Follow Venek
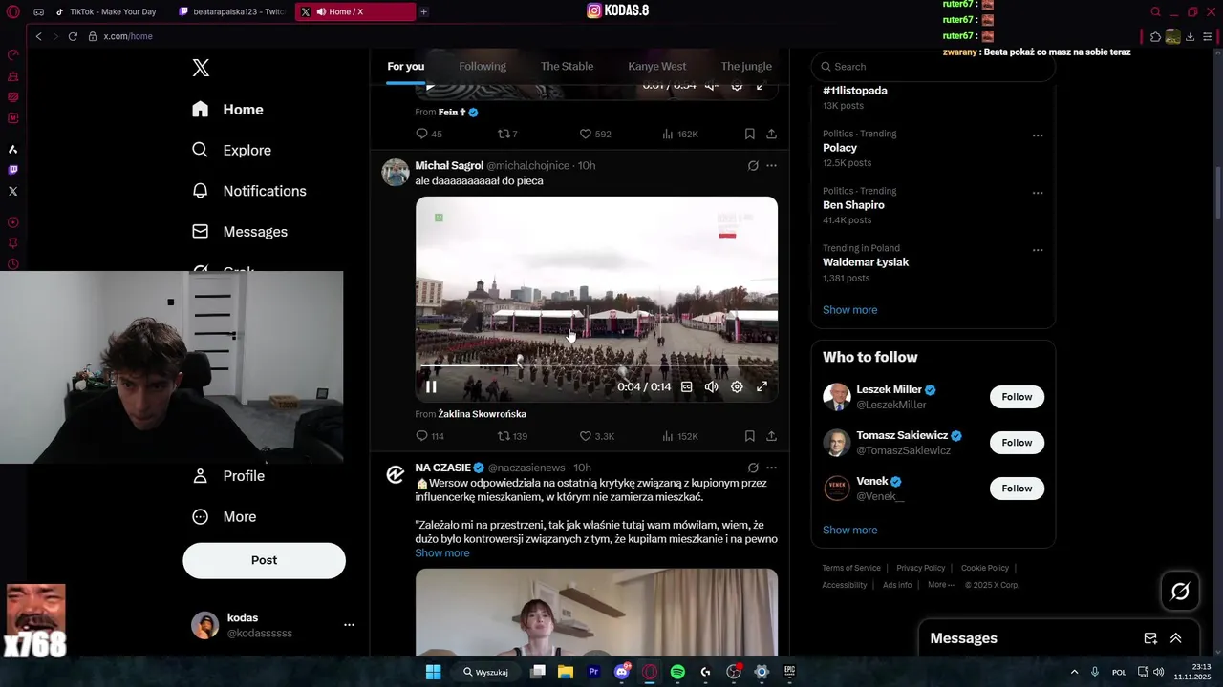 click(1017, 489)
